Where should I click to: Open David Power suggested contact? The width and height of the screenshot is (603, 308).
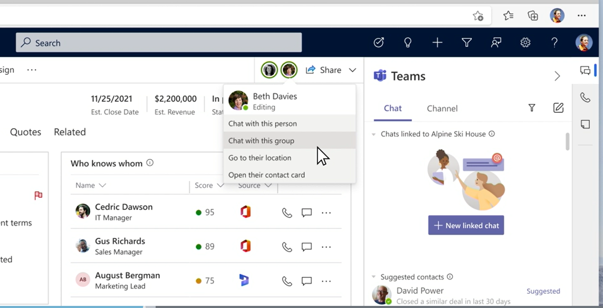(466, 295)
